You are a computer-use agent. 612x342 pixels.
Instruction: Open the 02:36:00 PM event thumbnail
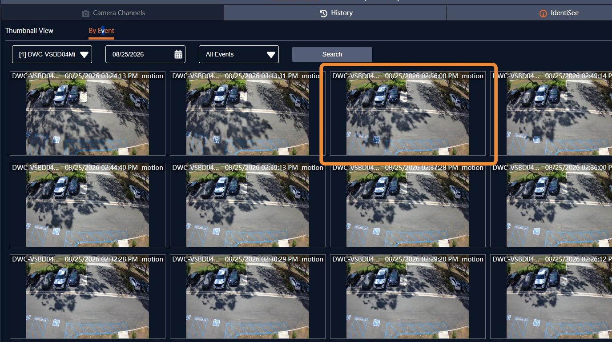pyautogui.click(x=551, y=205)
